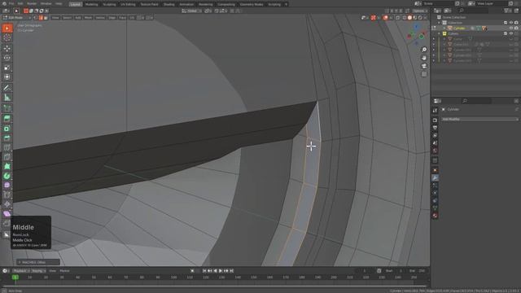
Task: Open the Scene properties tab
Action: click(x=435, y=143)
